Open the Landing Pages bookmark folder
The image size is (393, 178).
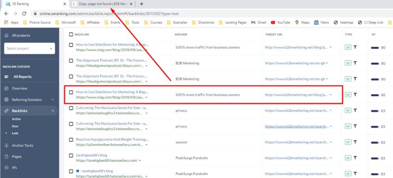pos(233,23)
